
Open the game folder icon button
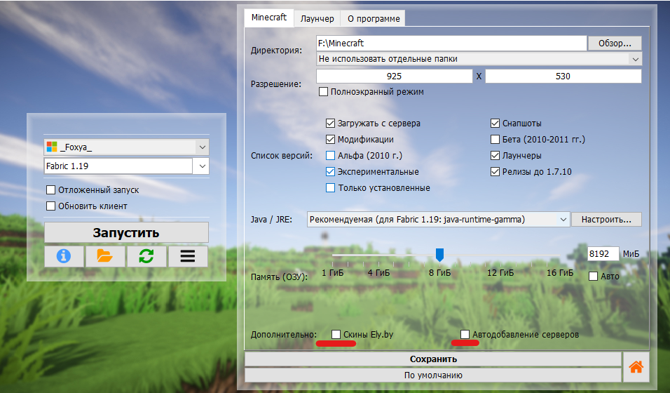(105, 256)
